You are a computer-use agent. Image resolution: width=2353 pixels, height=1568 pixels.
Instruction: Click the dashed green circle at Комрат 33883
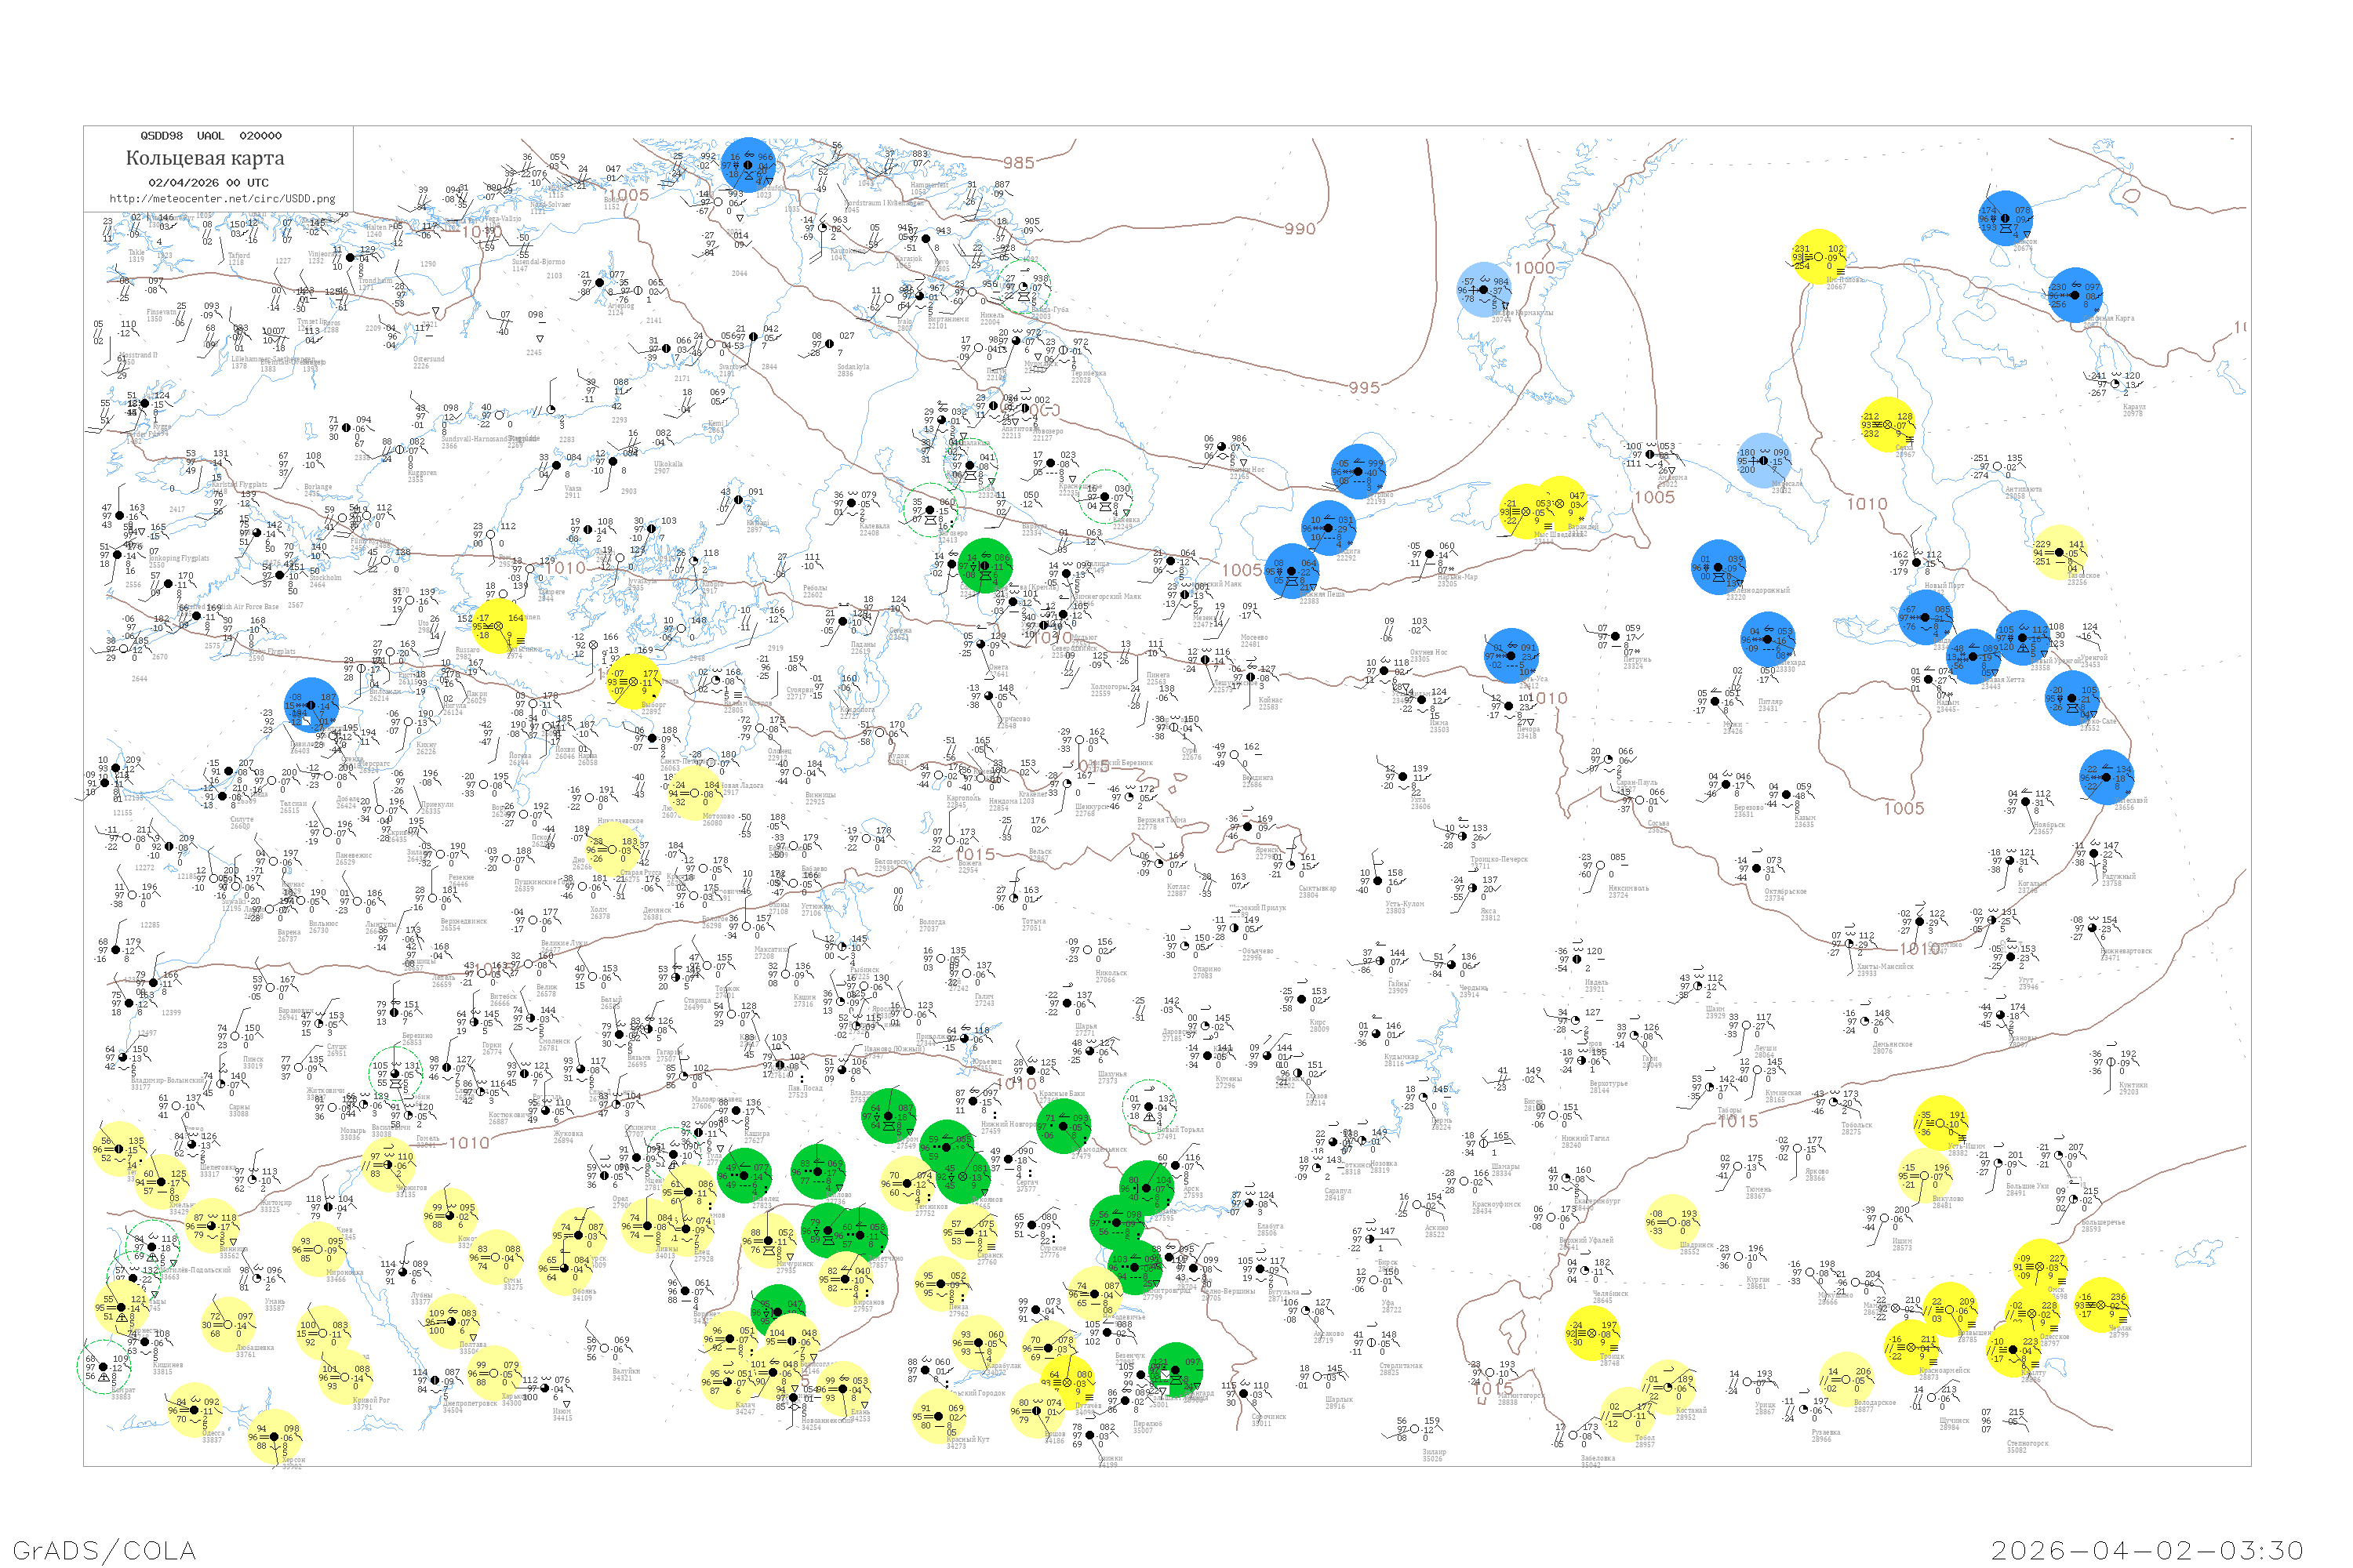[x=103, y=1367]
